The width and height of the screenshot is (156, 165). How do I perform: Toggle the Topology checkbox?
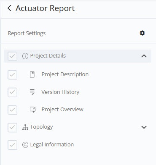click(x=13, y=127)
